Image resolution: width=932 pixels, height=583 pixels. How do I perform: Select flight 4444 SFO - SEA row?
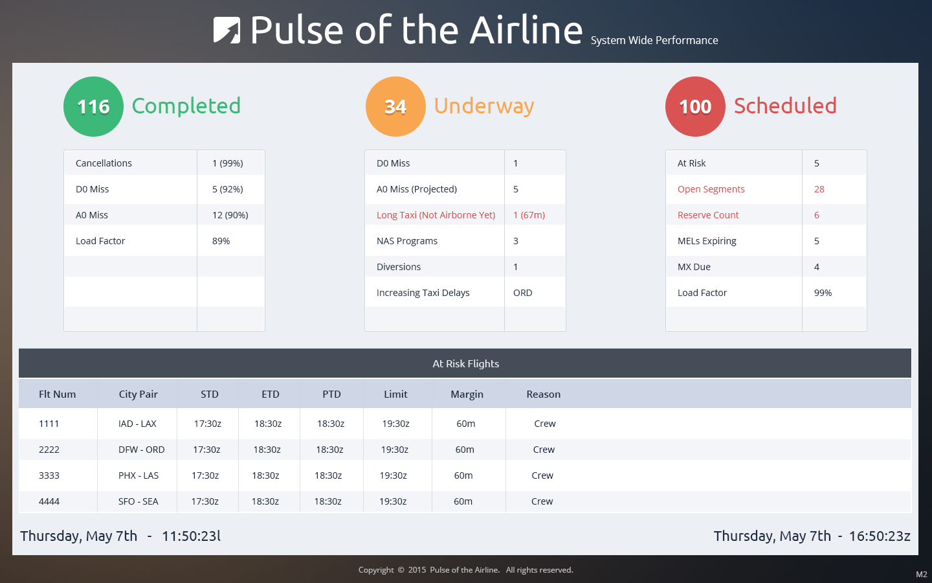pos(465,501)
